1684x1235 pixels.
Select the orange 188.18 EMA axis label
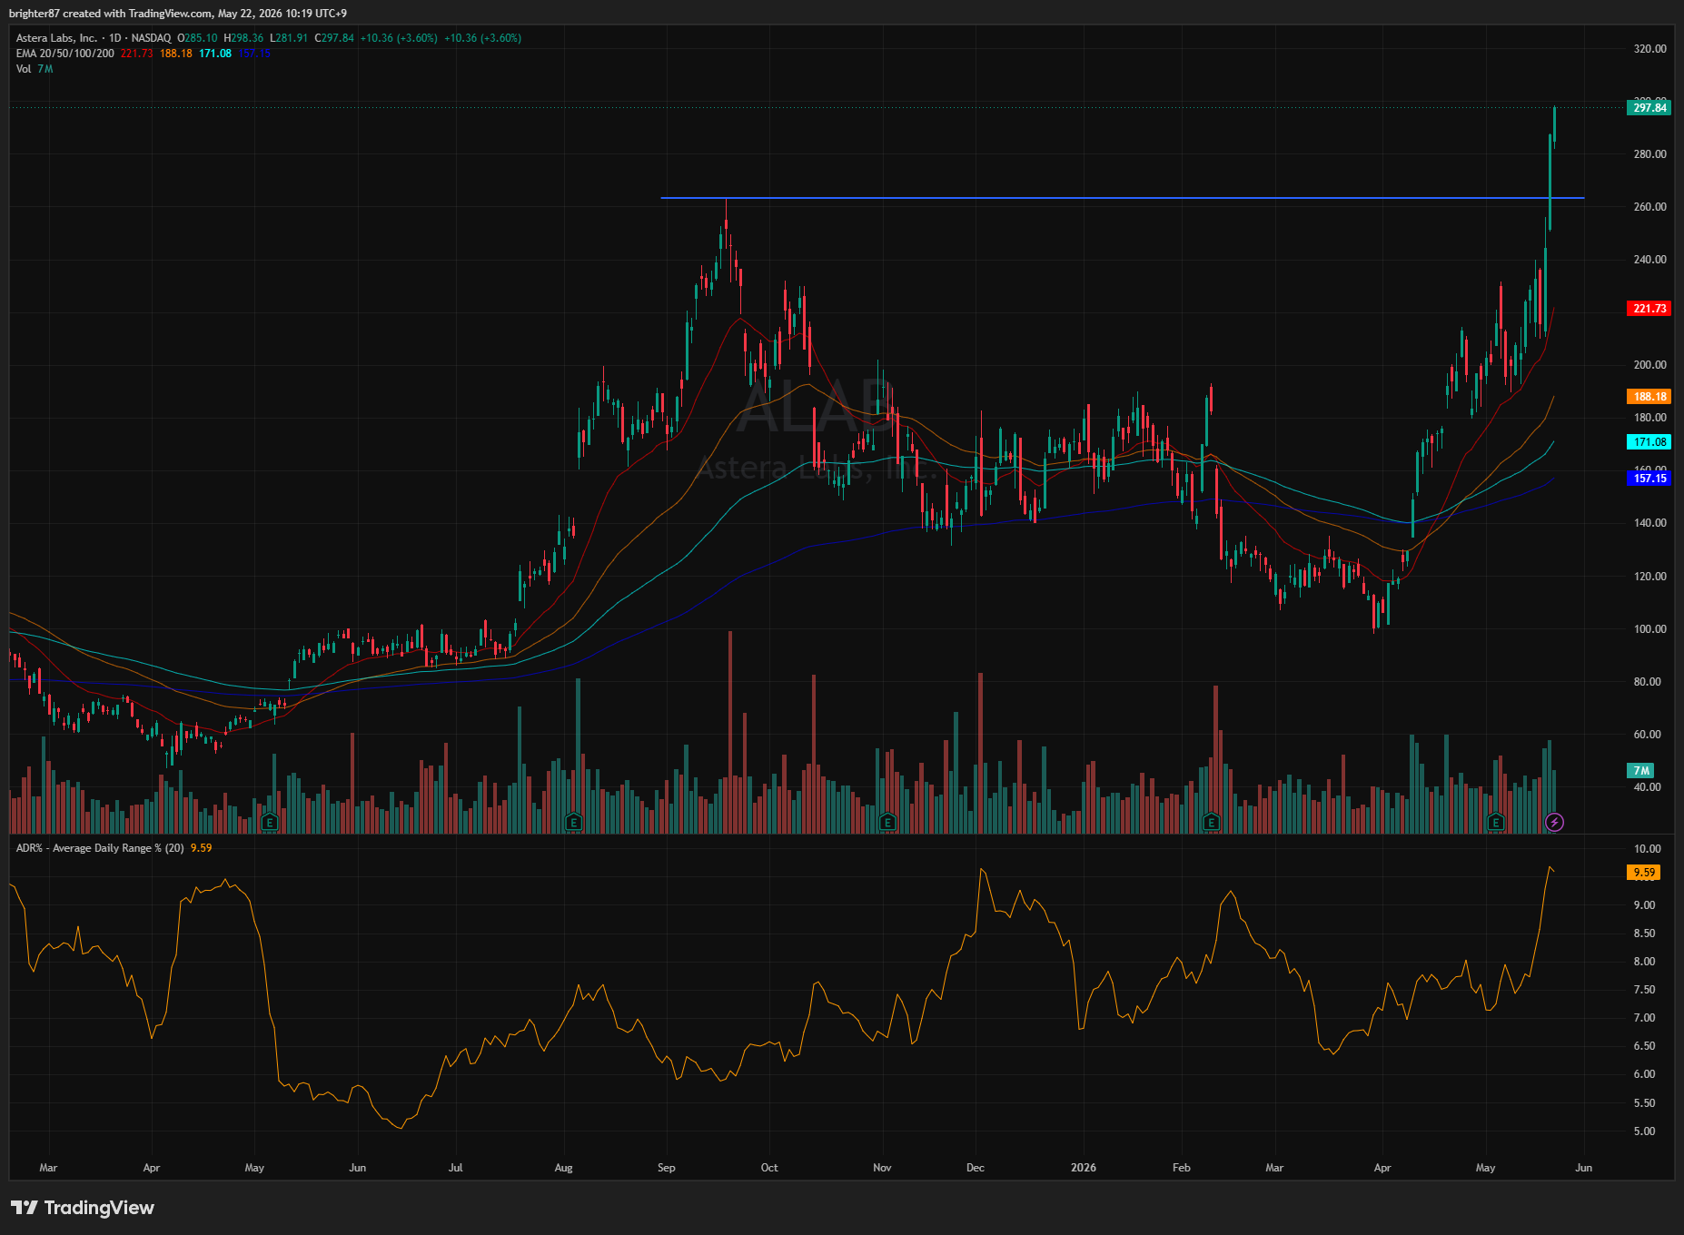(x=1649, y=397)
